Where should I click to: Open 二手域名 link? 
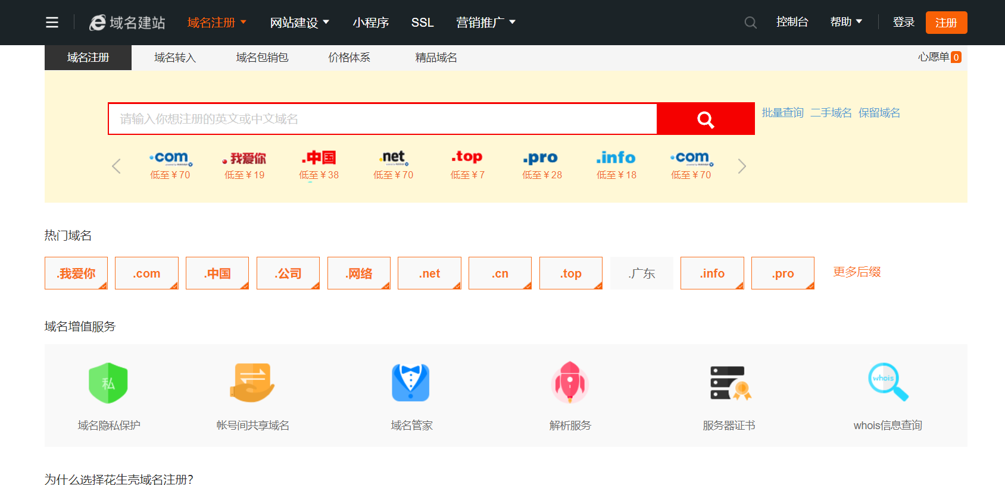(x=831, y=113)
